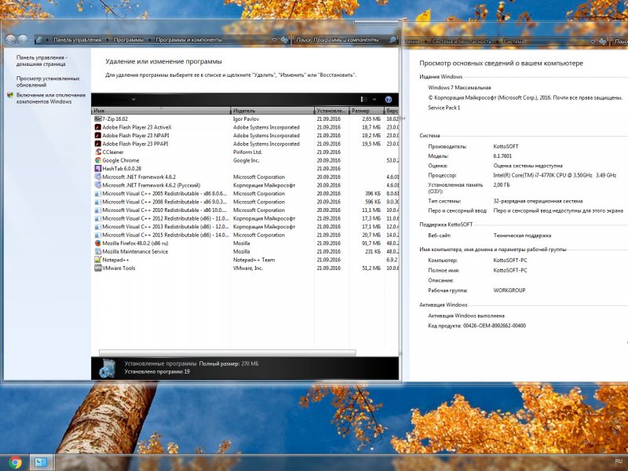Click the search magnifier icon
Screen dimensions: 628x471
392,40
